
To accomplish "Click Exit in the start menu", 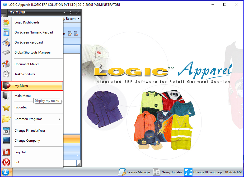I will click(32, 162).
